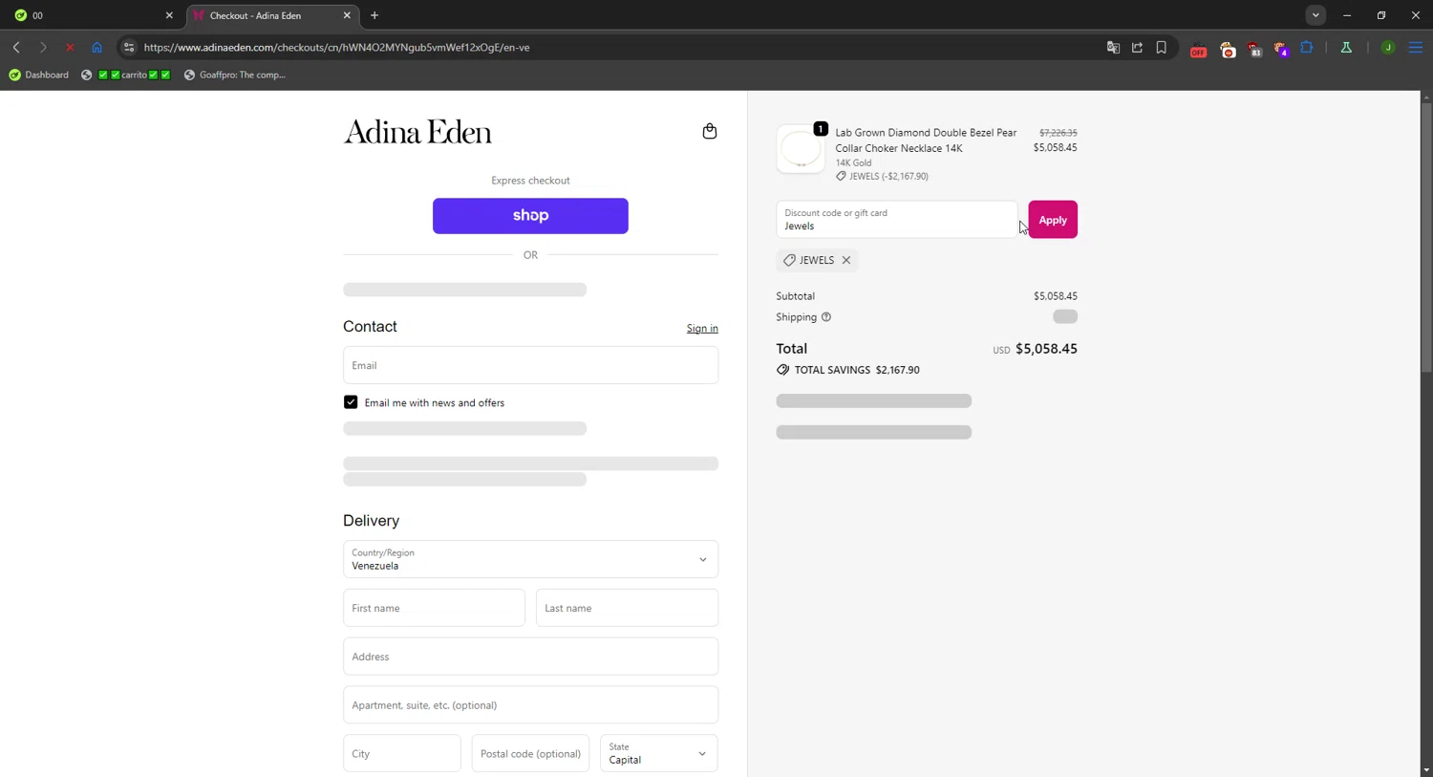Click the necklace product thumbnail
Screen dimensions: 1433x777
[801, 149]
